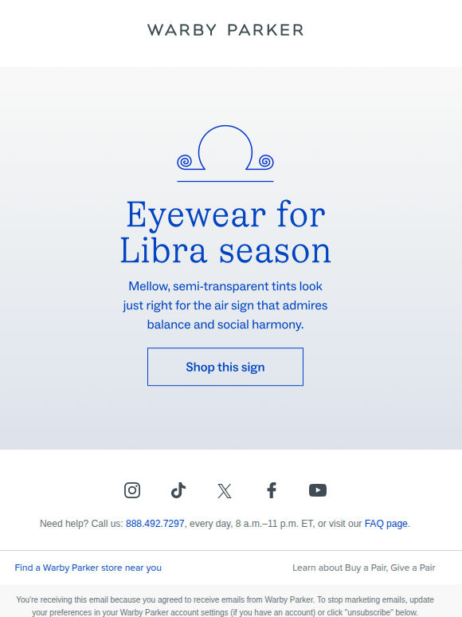This screenshot has width=462, height=617.
Task: Find a Warby Parker store near you
Action: point(88,568)
